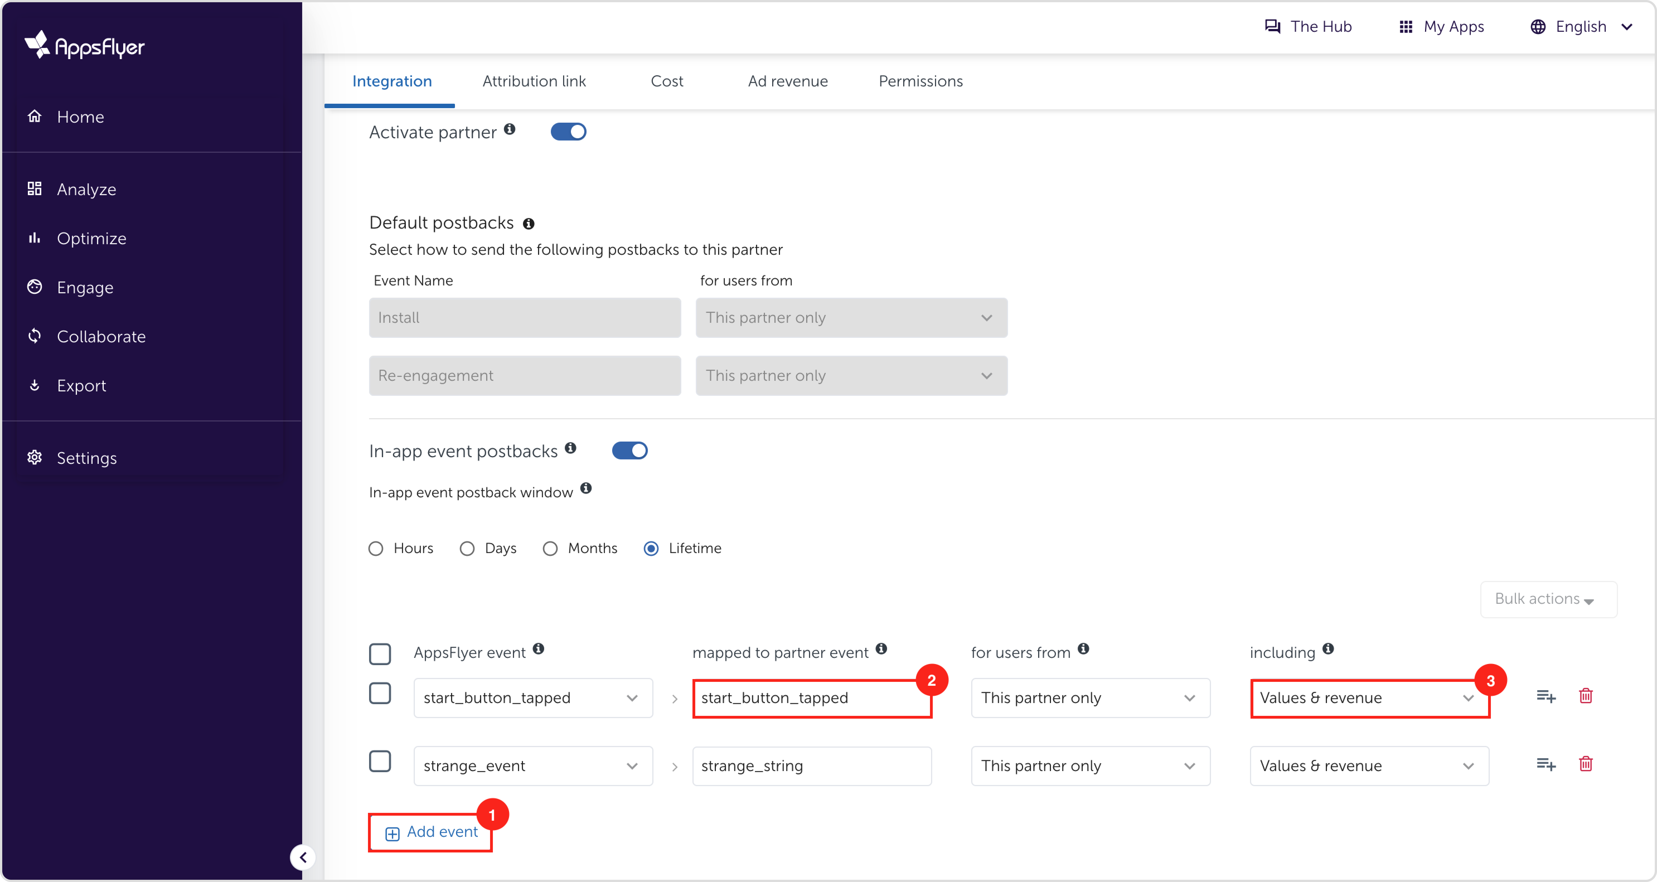Open Install 'This partner only' dropdown

[851, 317]
